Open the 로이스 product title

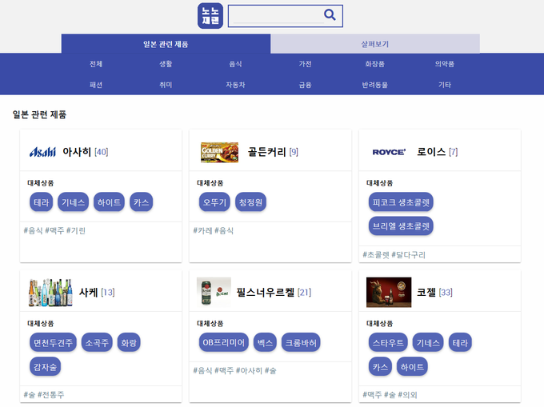click(431, 152)
